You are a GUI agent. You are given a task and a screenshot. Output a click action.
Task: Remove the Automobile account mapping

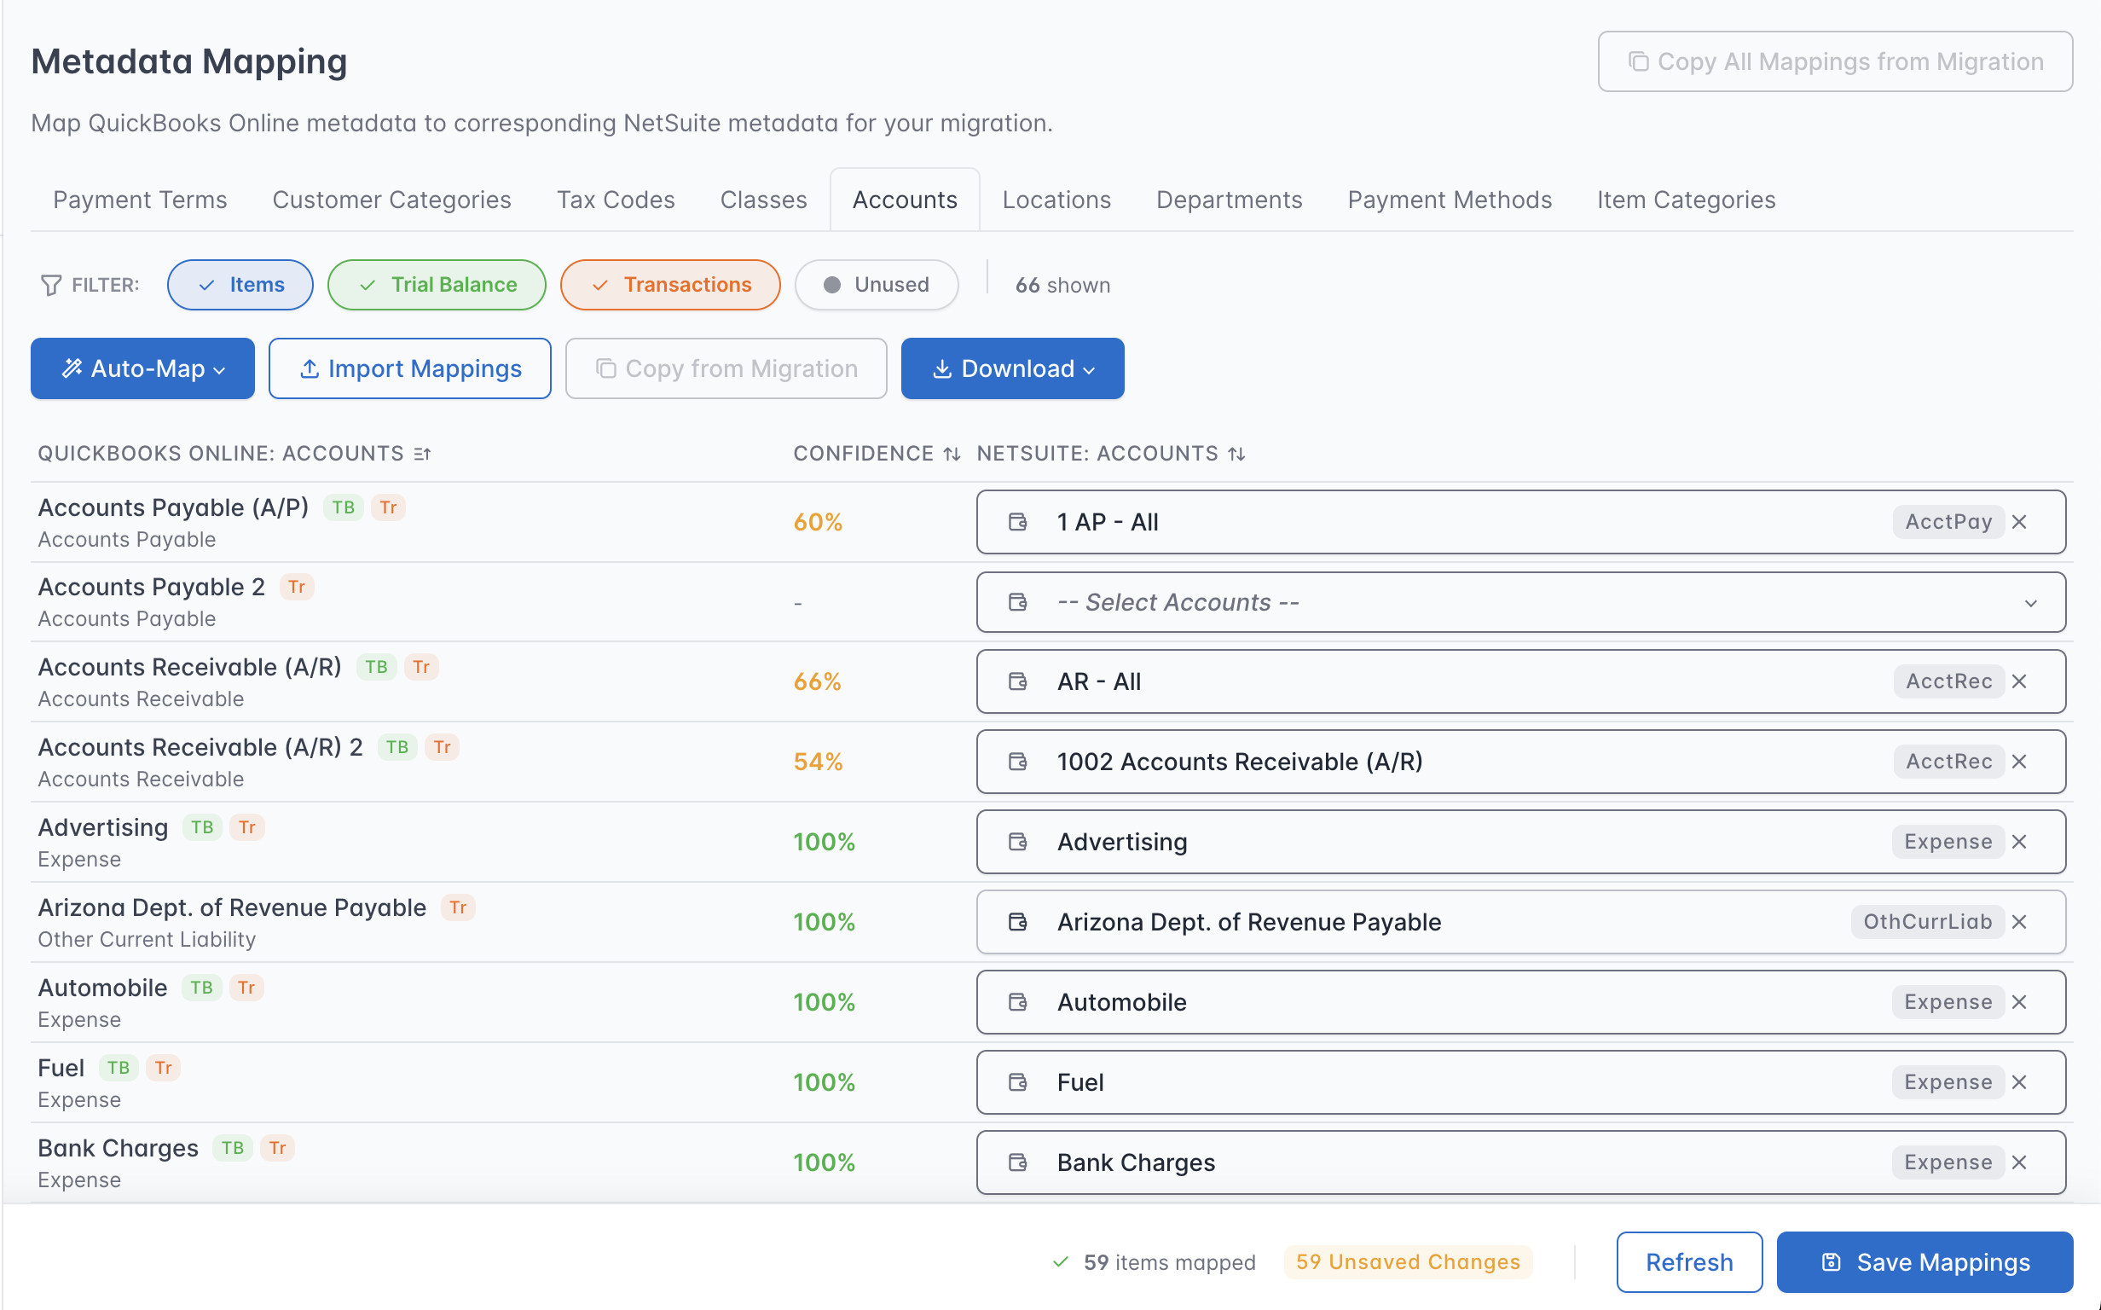tap(2019, 1002)
